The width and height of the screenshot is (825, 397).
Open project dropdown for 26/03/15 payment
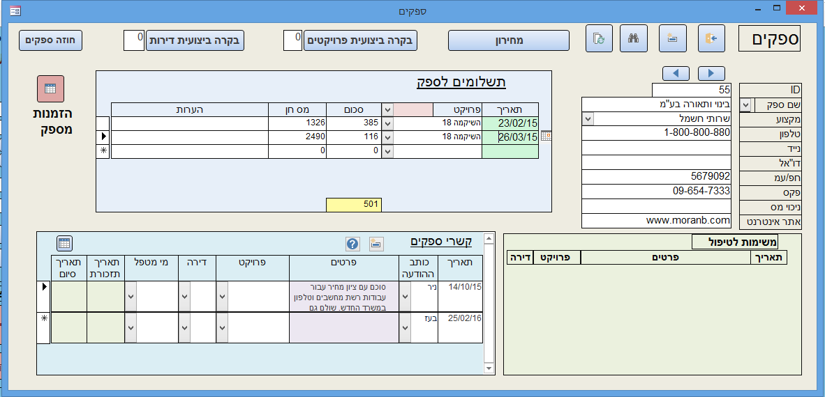click(387, 137)
